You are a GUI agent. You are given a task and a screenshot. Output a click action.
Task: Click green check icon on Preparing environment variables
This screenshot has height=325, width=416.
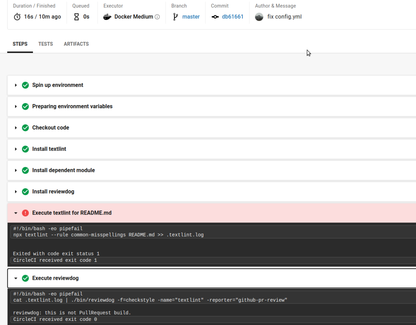(25, 106)
